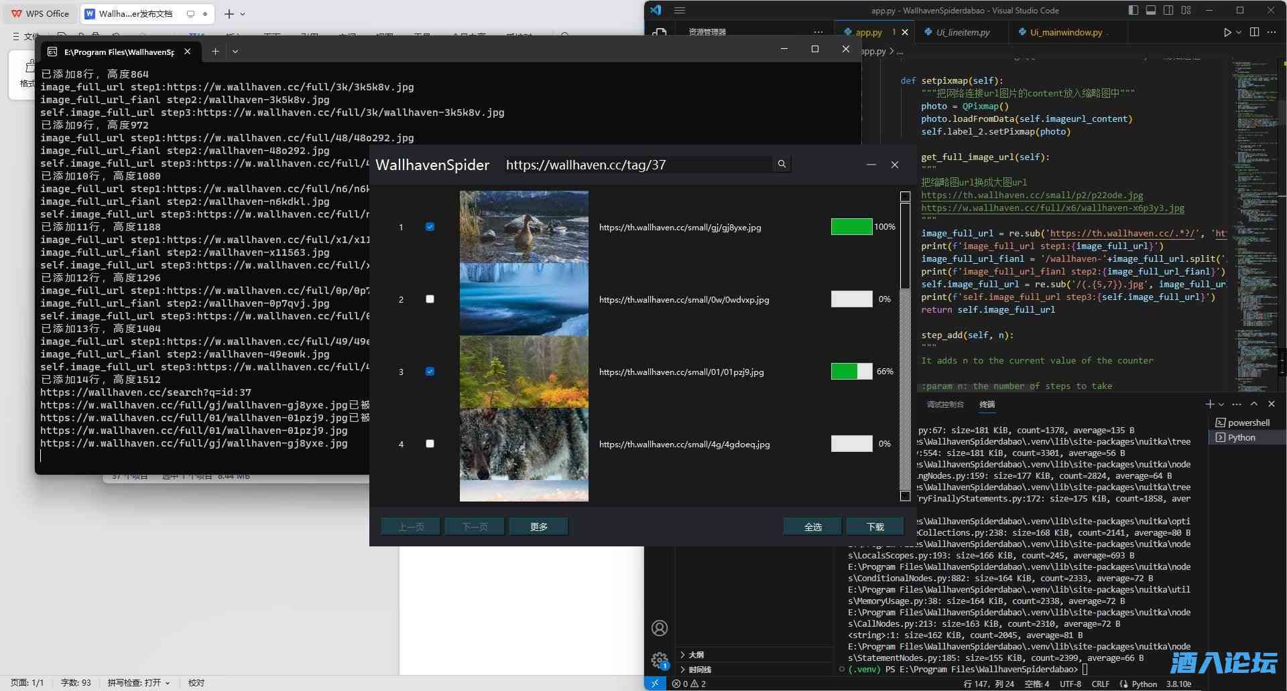
Task: Check the checkbox for image row 2
Action: [x=430, y=299]
